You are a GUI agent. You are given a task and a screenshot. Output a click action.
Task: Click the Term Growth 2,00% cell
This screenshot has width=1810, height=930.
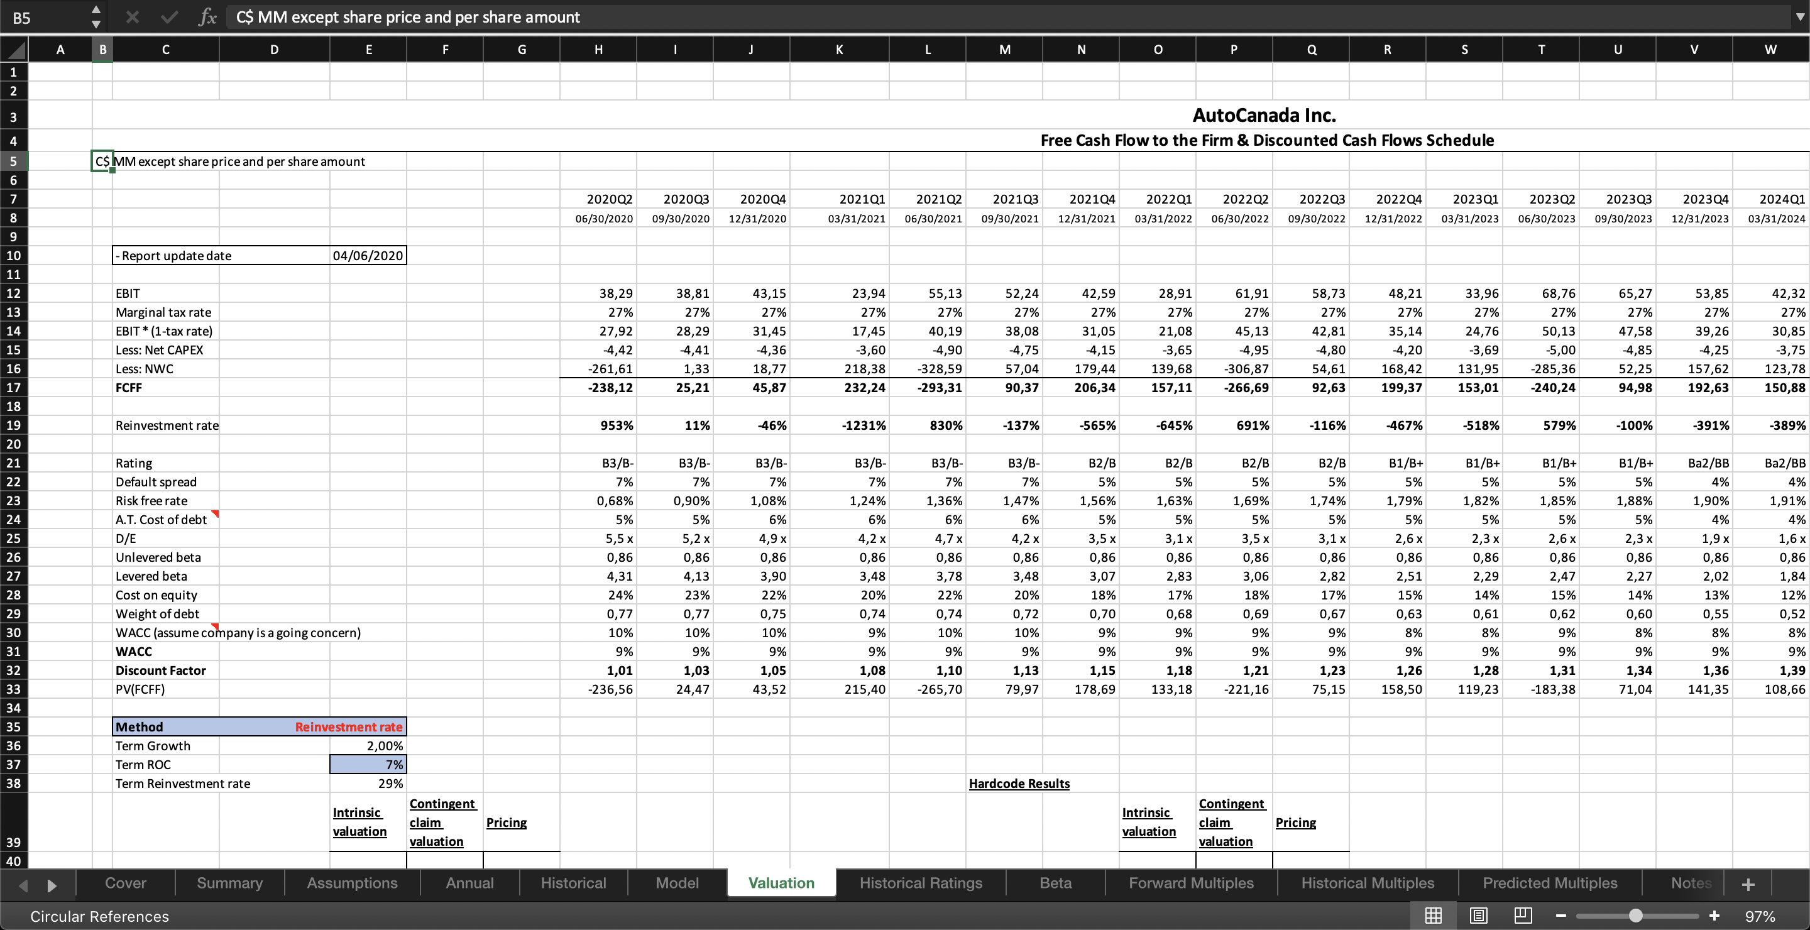click(368, 746)
